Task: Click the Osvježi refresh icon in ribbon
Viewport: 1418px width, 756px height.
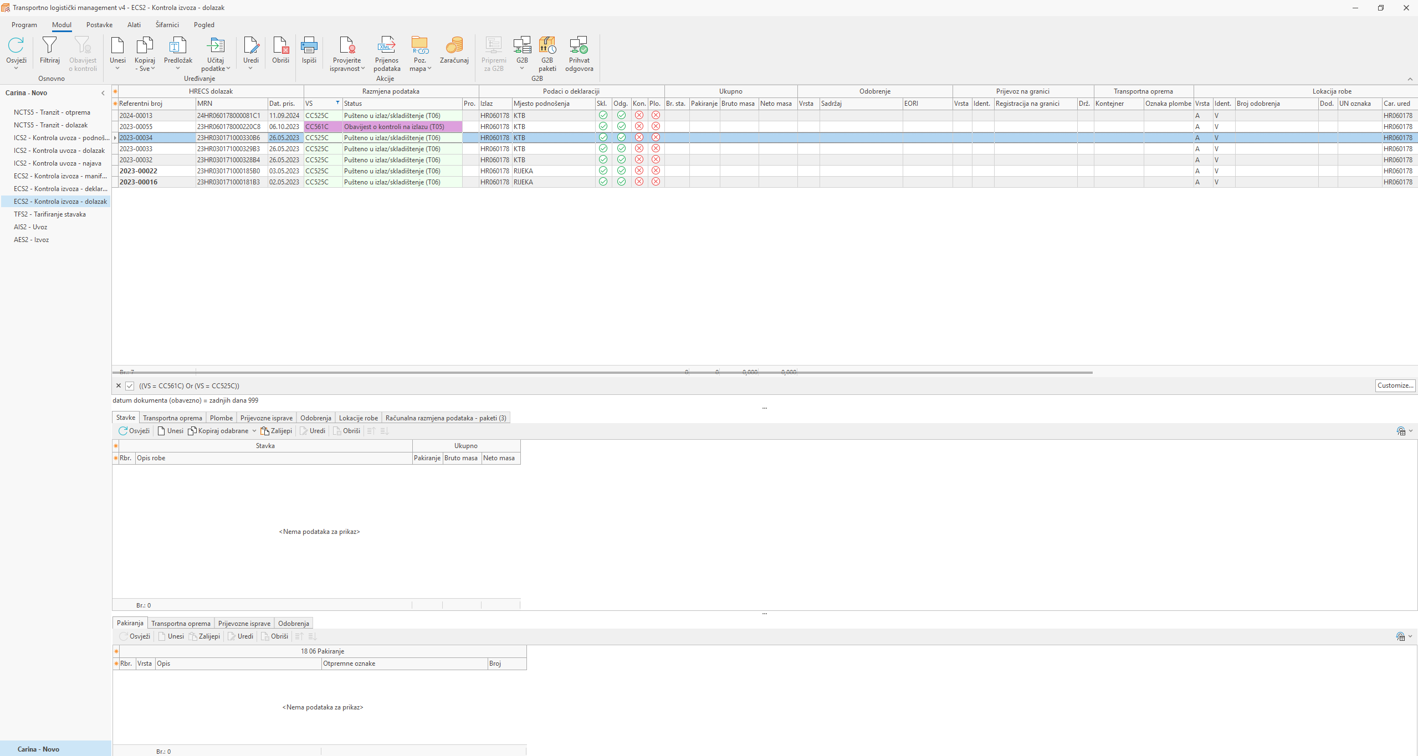Action: pyautogui.click(x=16, y=45)
